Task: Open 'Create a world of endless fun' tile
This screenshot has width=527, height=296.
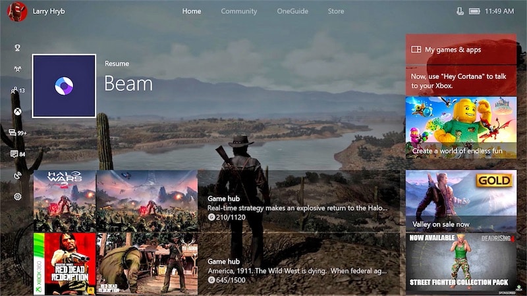Action: pyautogui.click(x=460, y=128)
